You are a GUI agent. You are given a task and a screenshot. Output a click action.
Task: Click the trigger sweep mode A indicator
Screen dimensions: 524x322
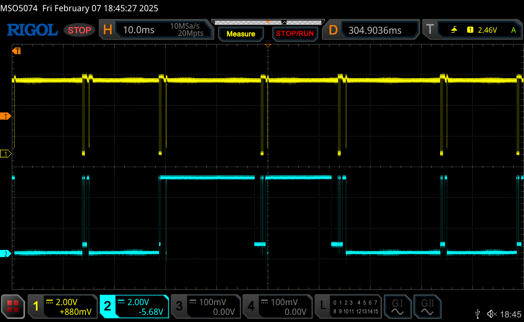pos(514,30)
